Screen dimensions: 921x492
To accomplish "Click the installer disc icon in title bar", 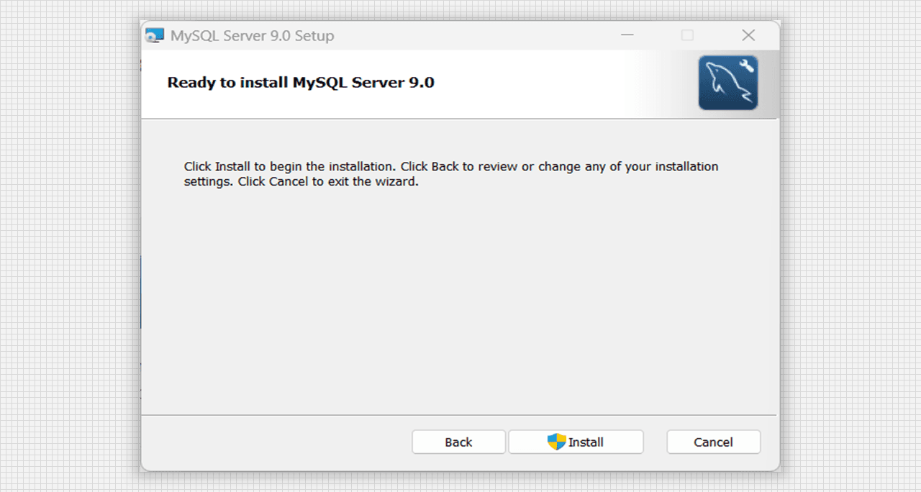I will click(155, 35).
